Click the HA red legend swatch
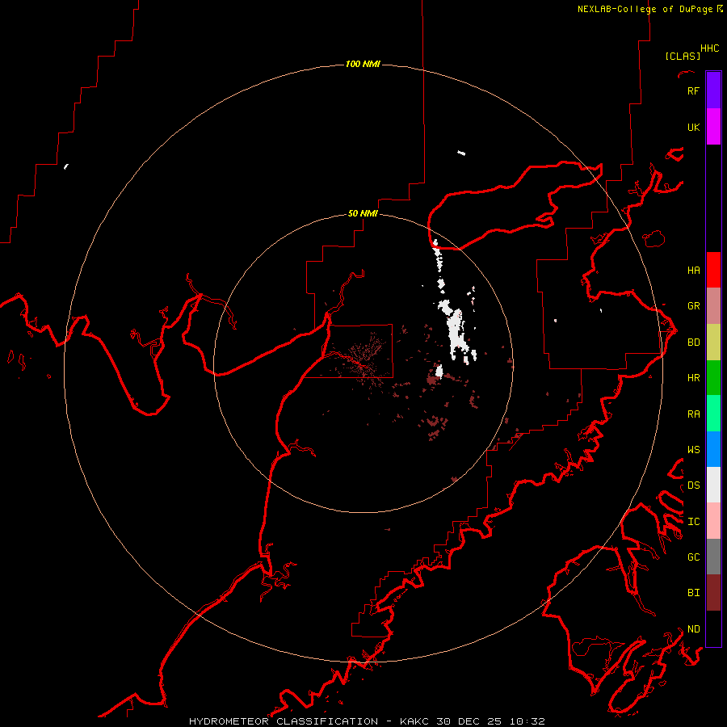 click(x=713, y=270)
